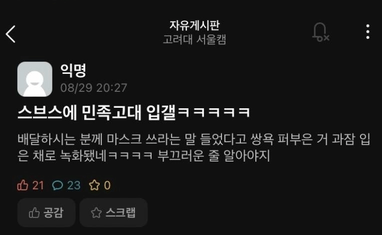Click the post timestamp 08/29 20:27
The height and width of the screenshot is (235, 382).
(94, 88)
